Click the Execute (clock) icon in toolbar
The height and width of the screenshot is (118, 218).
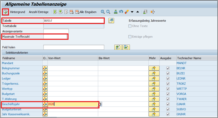coord(5,12)
